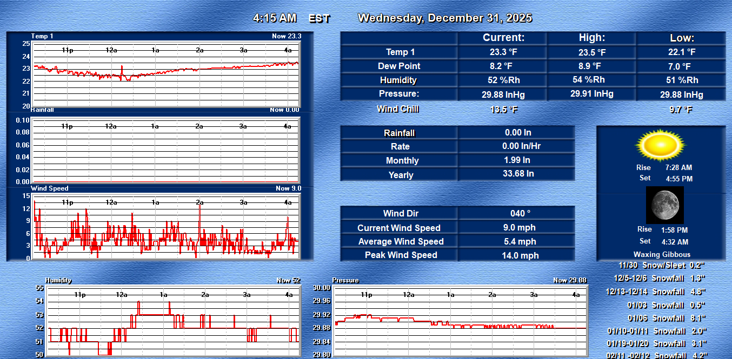Click the Humidity graph plot area
Screen dimensions: 732x359
(174, 321)
